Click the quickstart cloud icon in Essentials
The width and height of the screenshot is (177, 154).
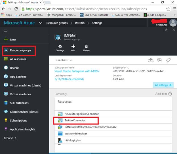pyautogui.click(x=151, y=60)
